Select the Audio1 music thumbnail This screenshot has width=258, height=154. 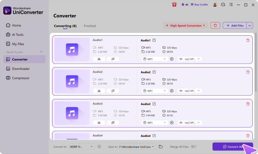tap(72, 49)
